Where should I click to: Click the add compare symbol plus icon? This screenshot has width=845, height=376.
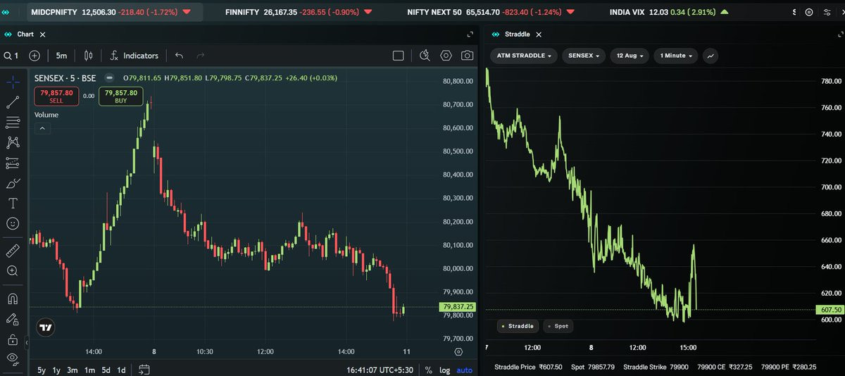[35, 56]
